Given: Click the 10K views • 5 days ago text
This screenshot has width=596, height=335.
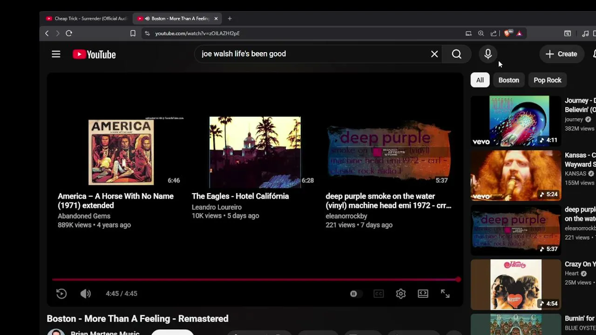Looking at the screenshot, I should click(225, 216).
